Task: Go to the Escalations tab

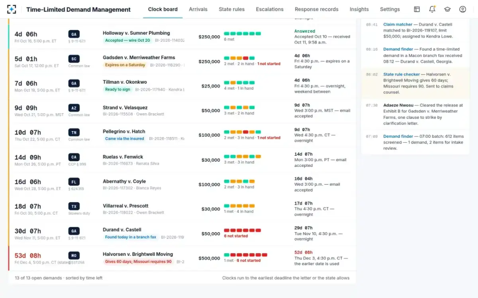Action: (270, 9)
